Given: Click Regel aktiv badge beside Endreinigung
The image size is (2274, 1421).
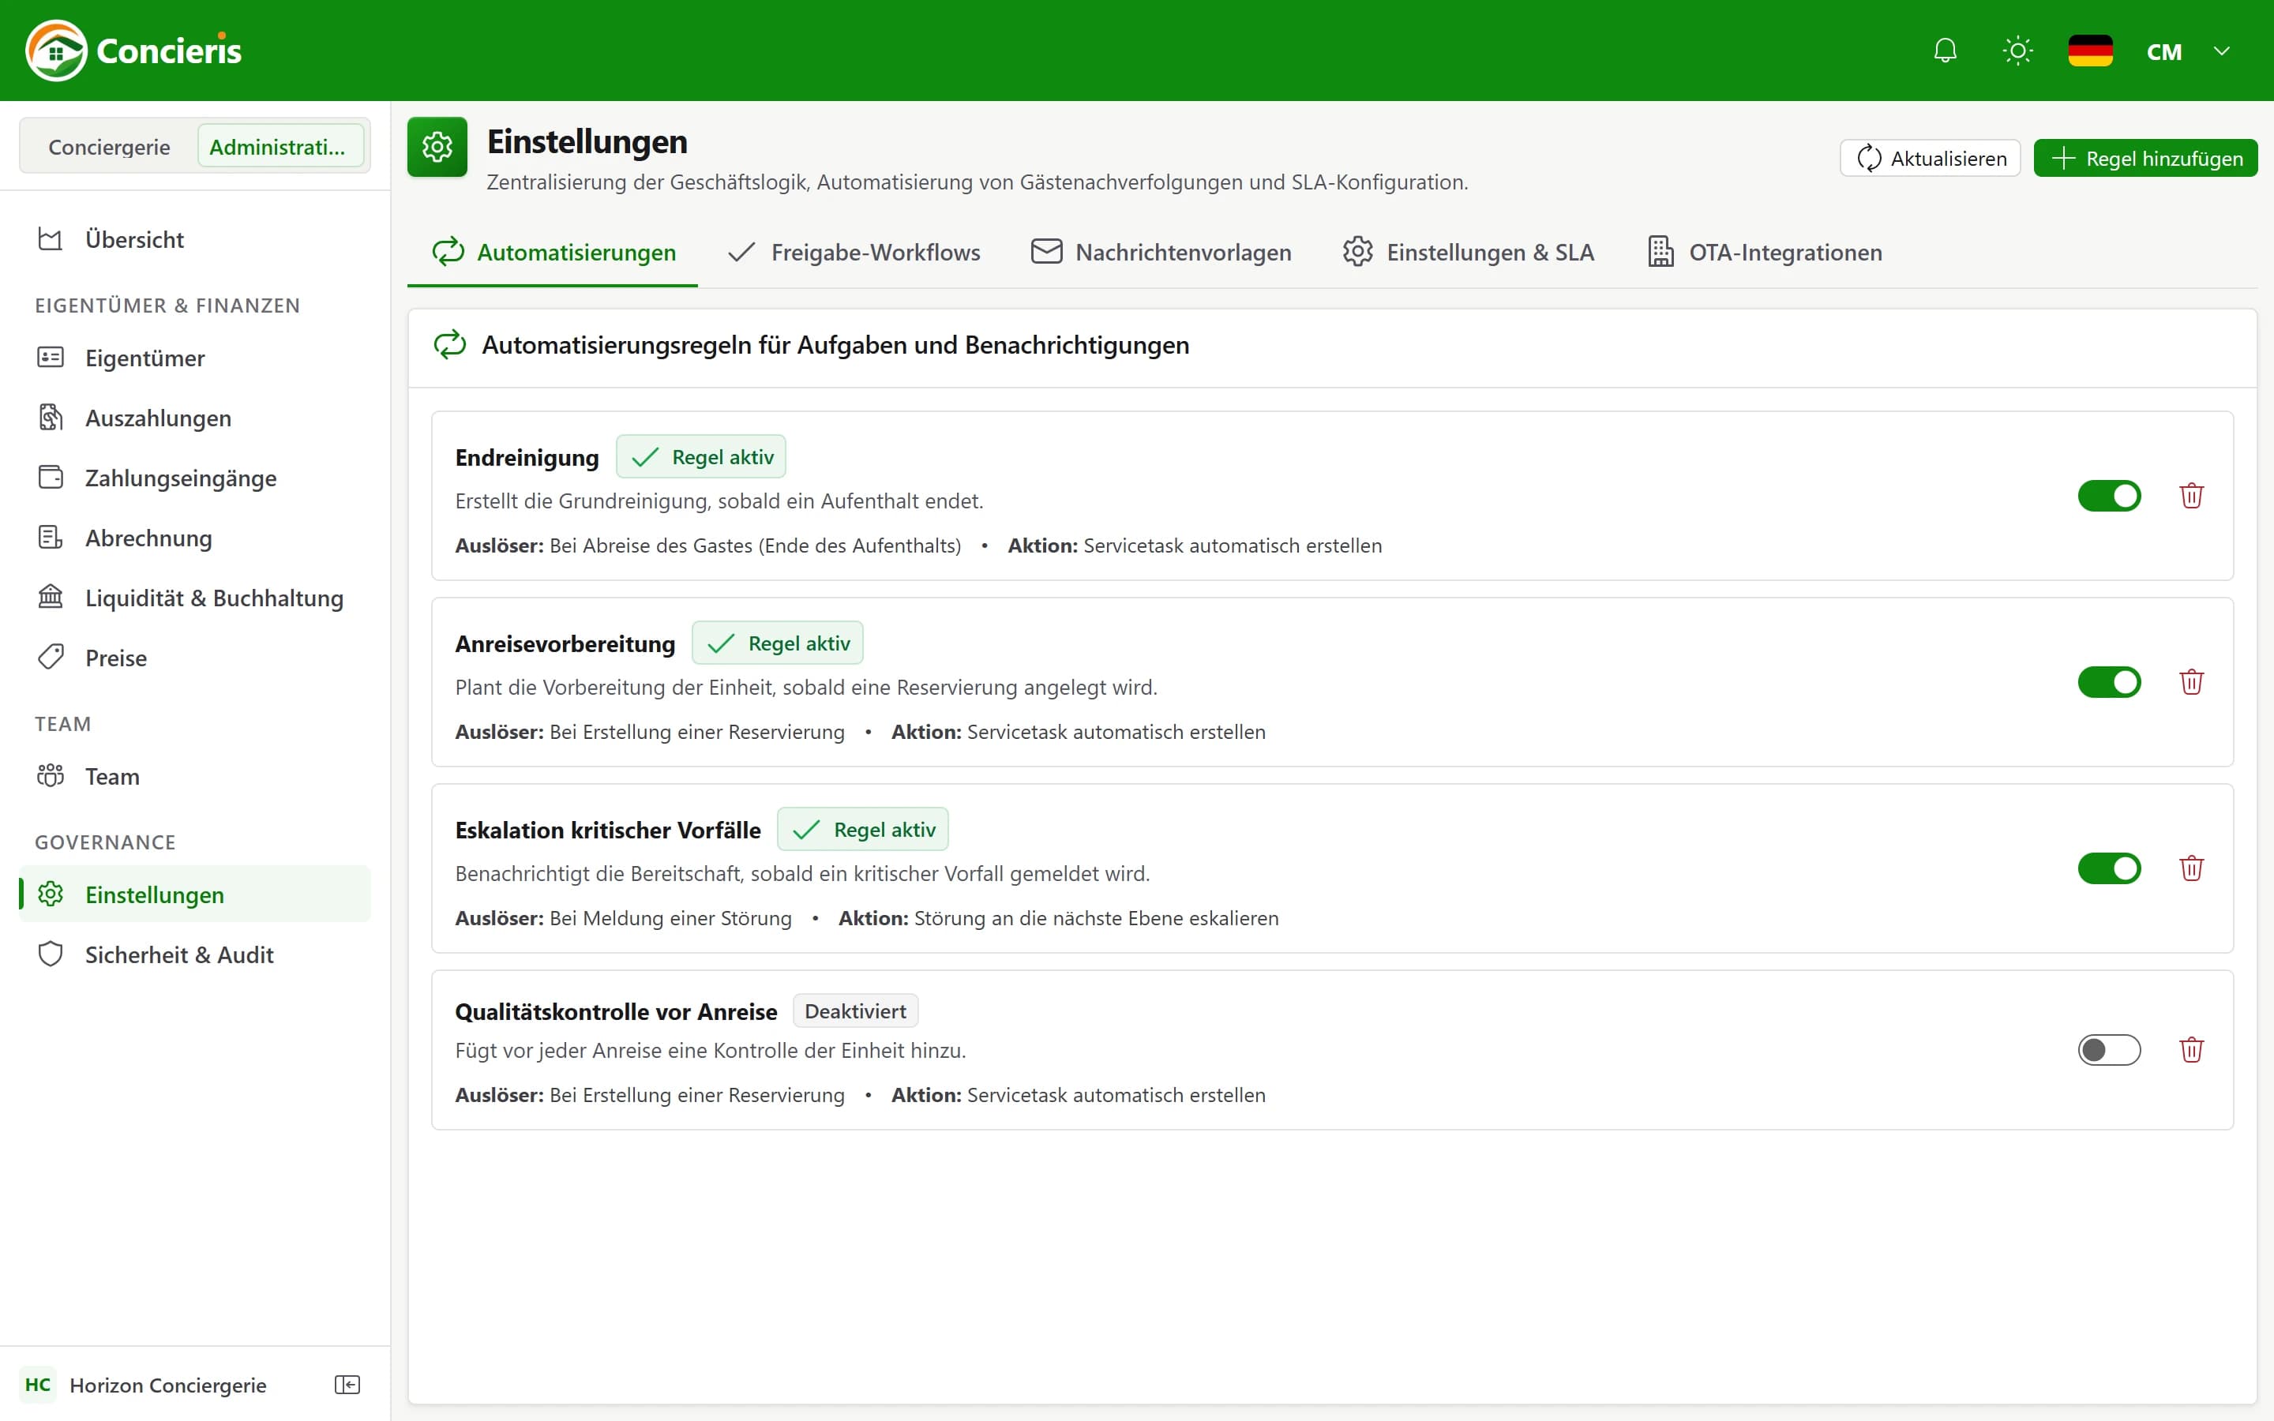Looking at the screenshot, I should 701,457.
